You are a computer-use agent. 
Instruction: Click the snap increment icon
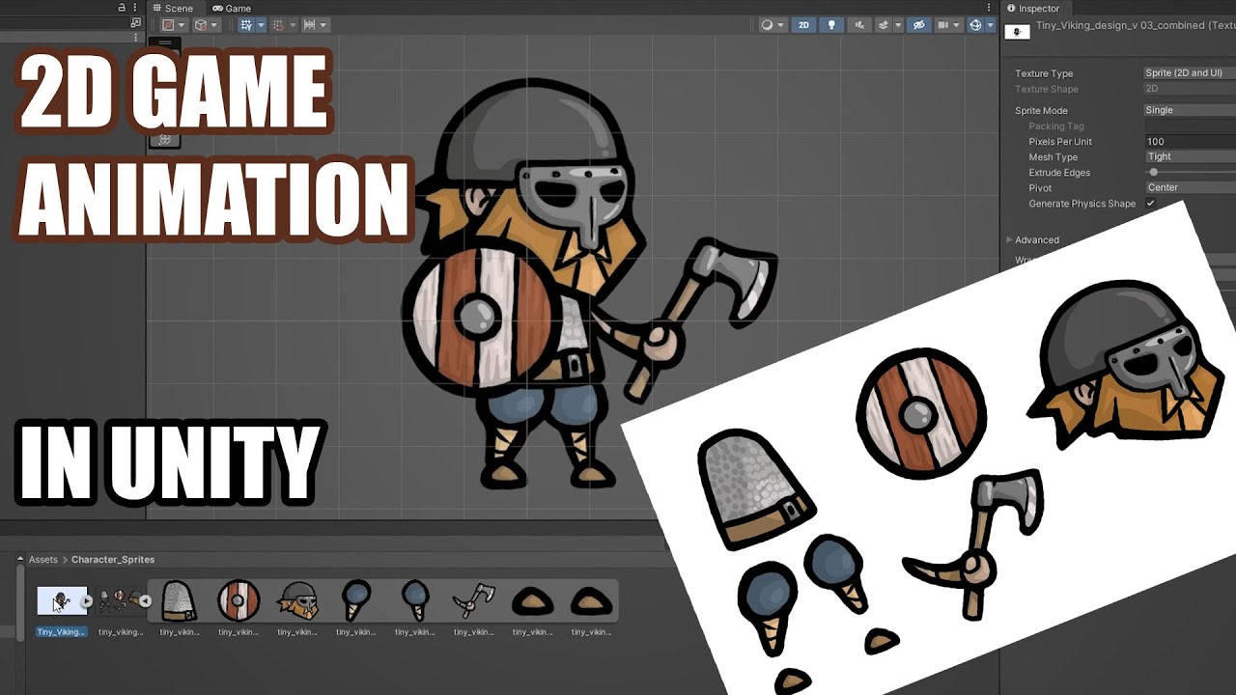pyautogui.click(x=278, y=25)
